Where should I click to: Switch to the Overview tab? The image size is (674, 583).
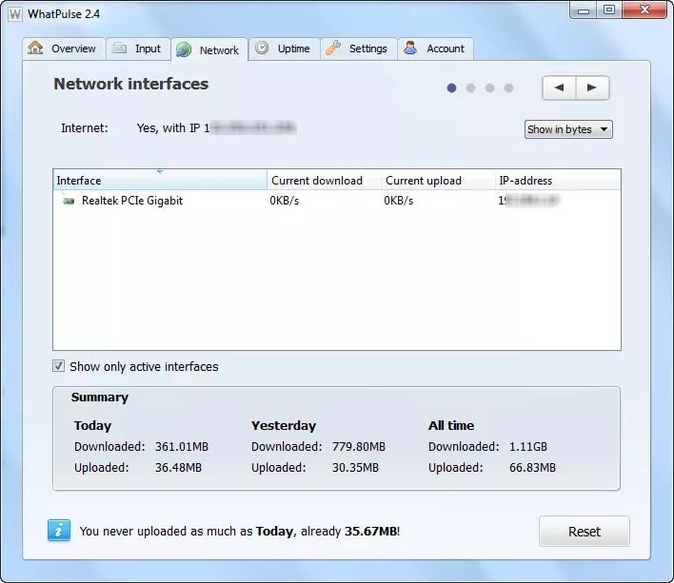click(x=64, y=49)
